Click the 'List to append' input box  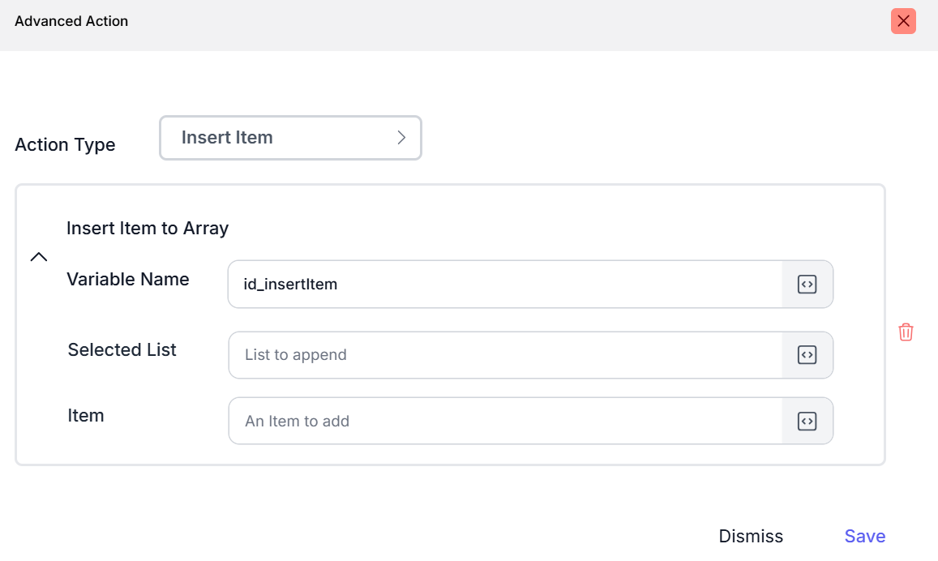coord(504,355)
